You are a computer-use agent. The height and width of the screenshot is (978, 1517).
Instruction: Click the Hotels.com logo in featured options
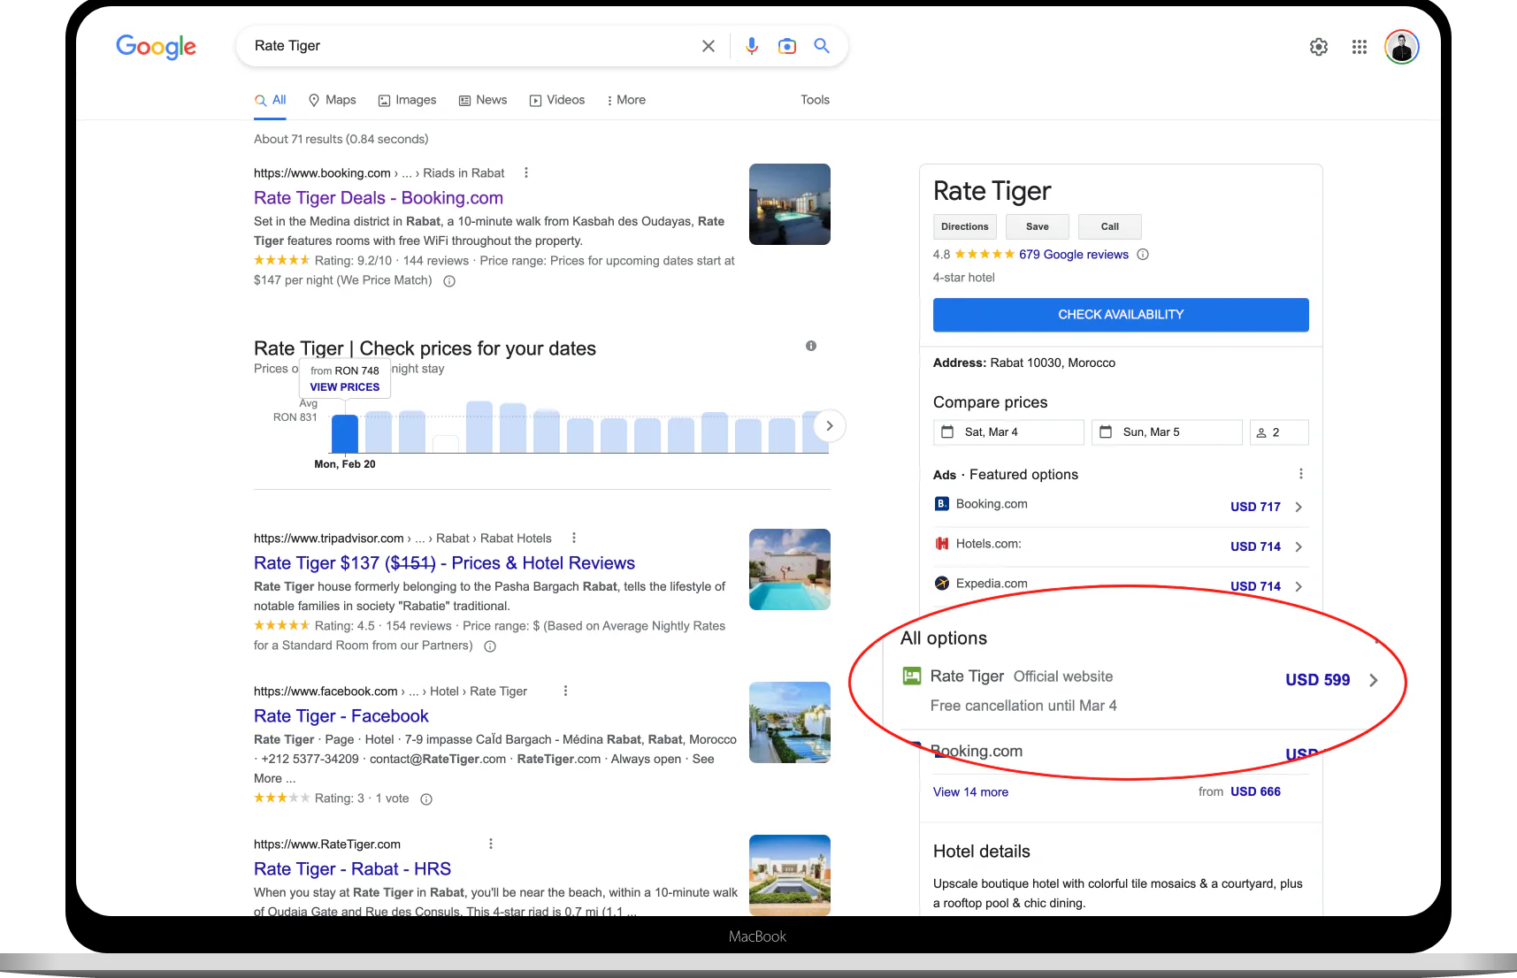pyautogui.click(x=942, y=544)
